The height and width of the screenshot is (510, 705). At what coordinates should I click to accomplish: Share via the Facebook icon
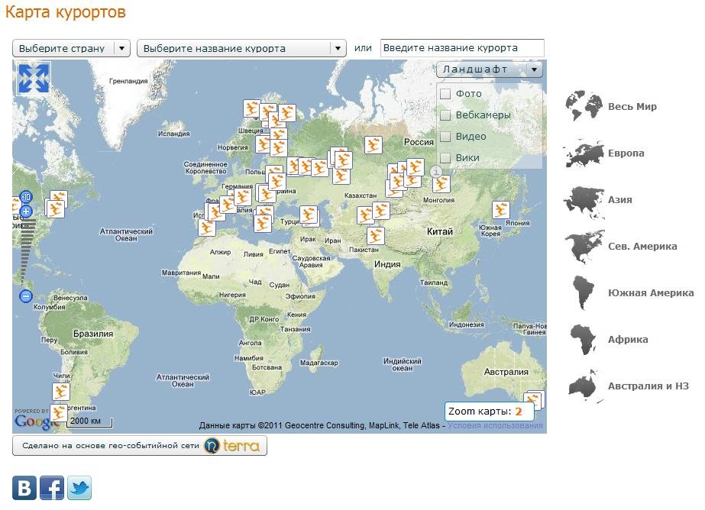(52, 488)
